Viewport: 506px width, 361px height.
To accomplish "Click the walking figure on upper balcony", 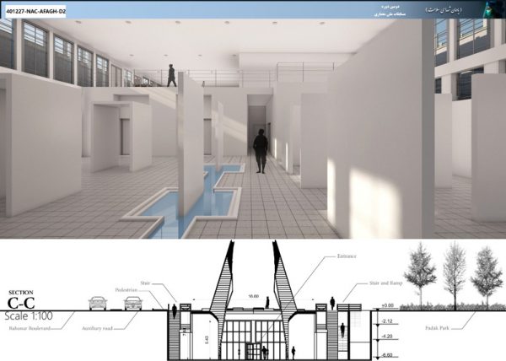I will 172,75.
